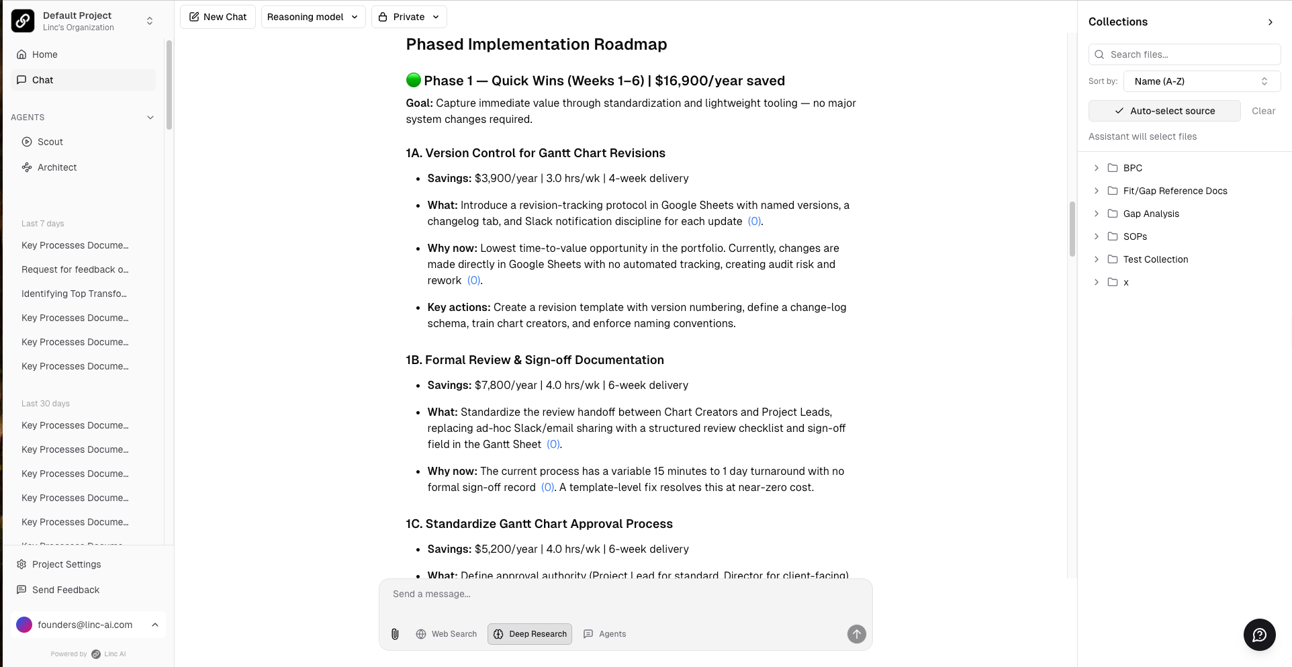
Task: Open the help chat bubble icon
Action: 1259,635
